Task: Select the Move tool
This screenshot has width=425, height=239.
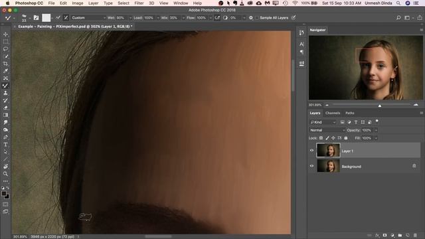Action: [5, 35]
